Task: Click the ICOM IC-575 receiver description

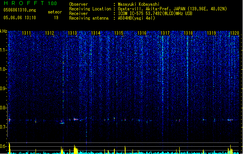Action: coord(155,13)
